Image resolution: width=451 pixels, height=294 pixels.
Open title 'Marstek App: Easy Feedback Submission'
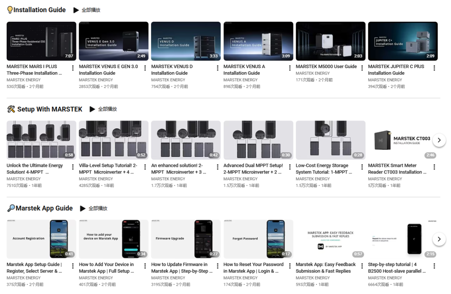pos(326,268)
